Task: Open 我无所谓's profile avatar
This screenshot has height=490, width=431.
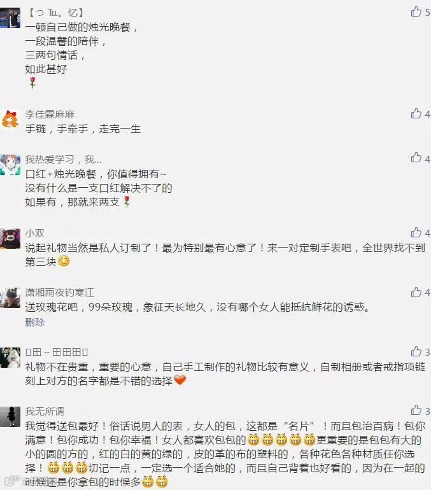Action: [x=10, y=417]
